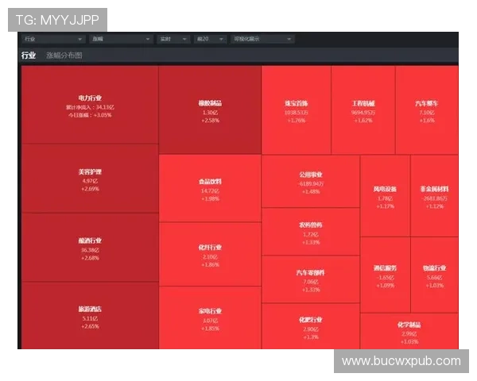The image size is (477, 381).
Task: Open the 实时 time range dropdown
Action: point(173,39)
